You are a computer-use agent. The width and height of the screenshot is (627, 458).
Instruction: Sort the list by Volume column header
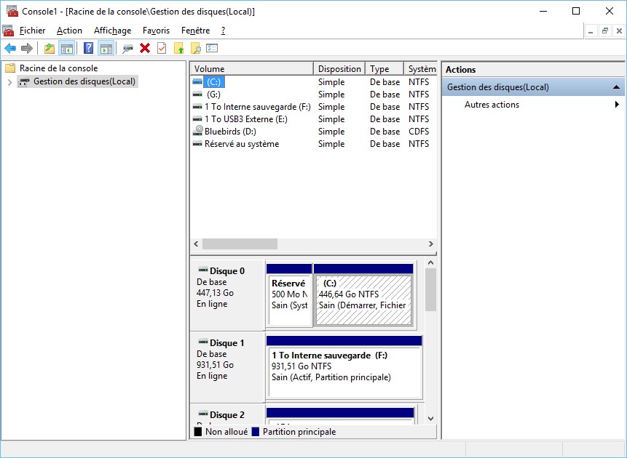coord(251,69)
